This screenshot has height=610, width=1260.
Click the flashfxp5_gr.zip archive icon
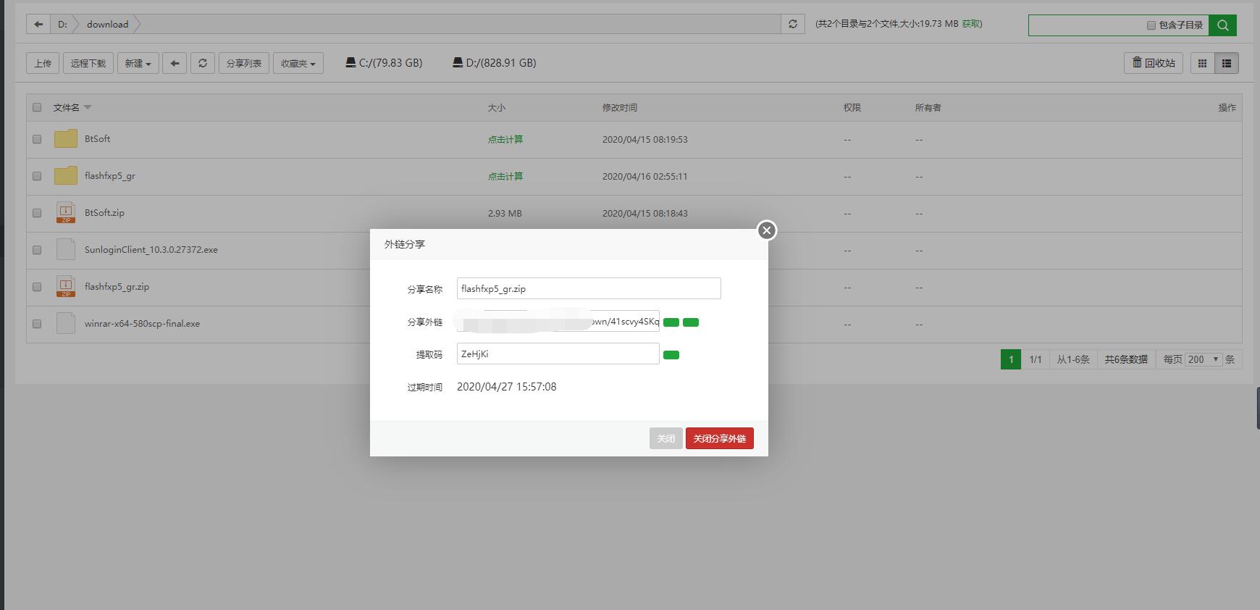(66, 287)
